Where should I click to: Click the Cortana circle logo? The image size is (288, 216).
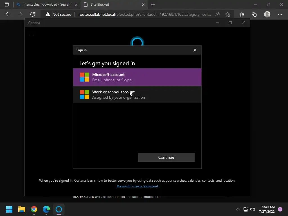pyautogui.click(x=137, y=42)
